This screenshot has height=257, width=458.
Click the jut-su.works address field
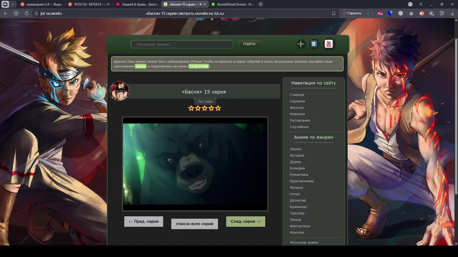[51, 13]
